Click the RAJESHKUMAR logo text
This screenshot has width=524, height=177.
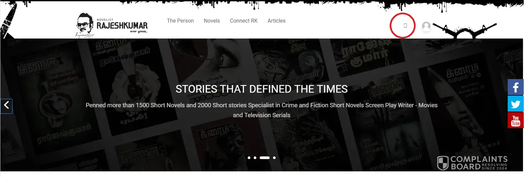pos(122,26)
